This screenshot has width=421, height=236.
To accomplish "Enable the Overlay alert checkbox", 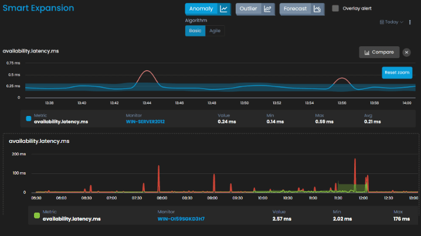I will point(335,9).
